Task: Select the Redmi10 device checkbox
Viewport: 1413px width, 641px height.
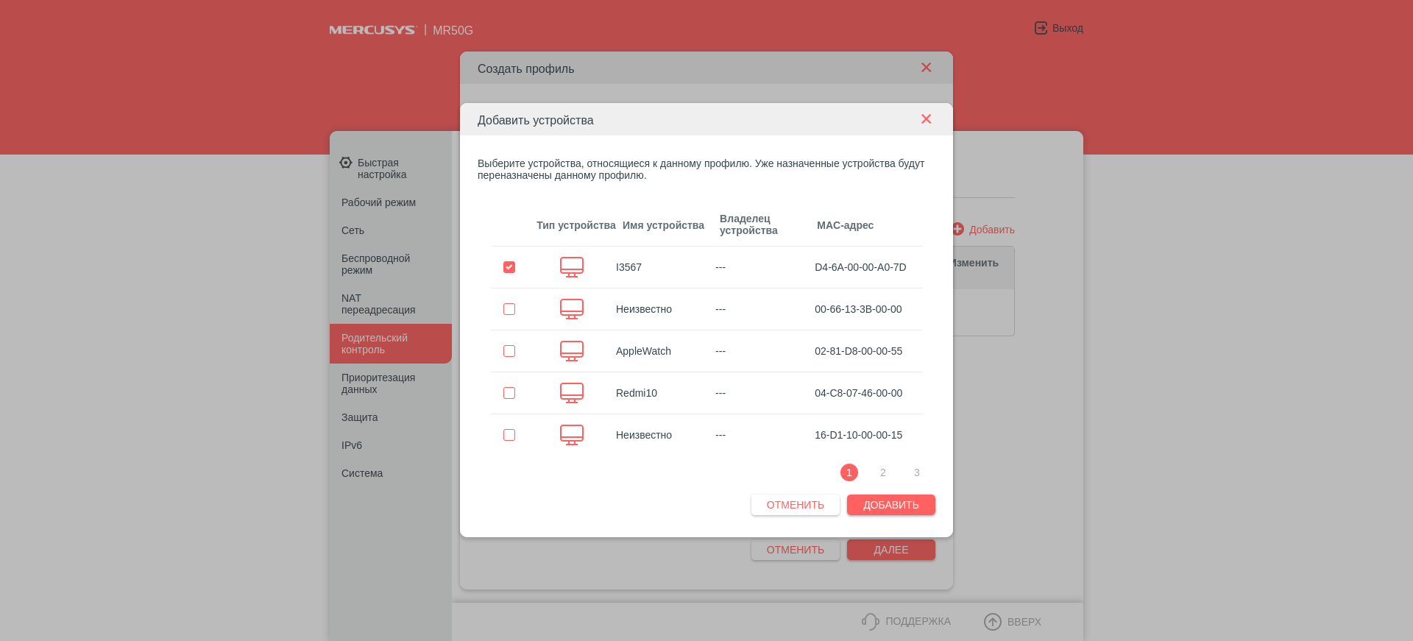Action: pyautogui.click(x=509, y=393)
